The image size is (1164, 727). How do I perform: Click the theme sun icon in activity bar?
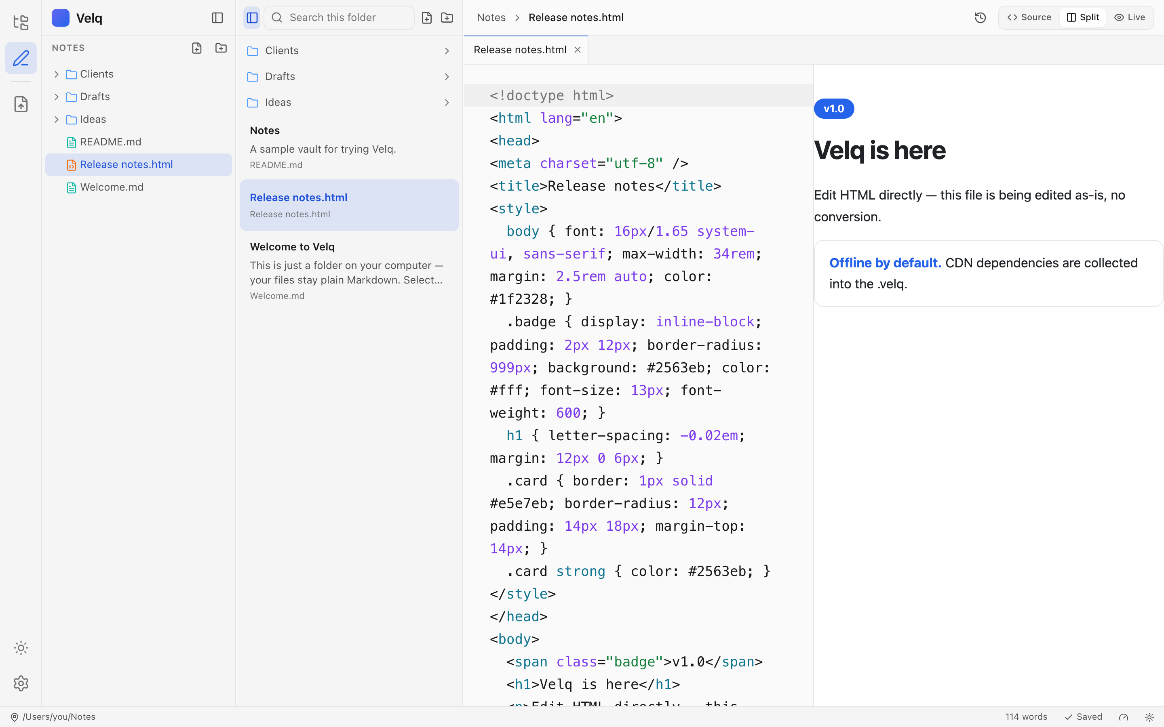pyautogui.click(x=21, y=648)
